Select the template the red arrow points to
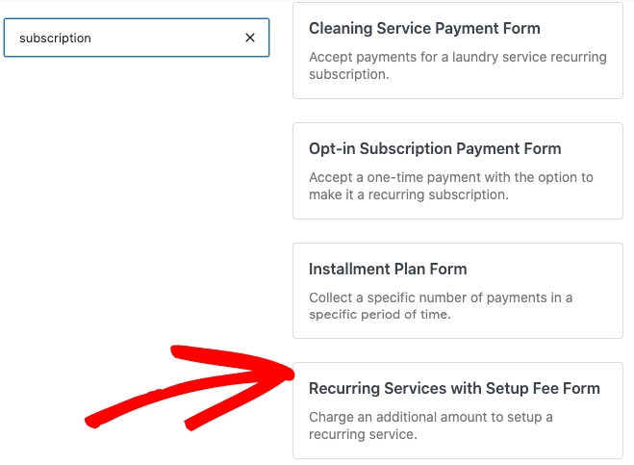Image resolution: width=634 pixels, height=465 pixels. pos(458,411)
